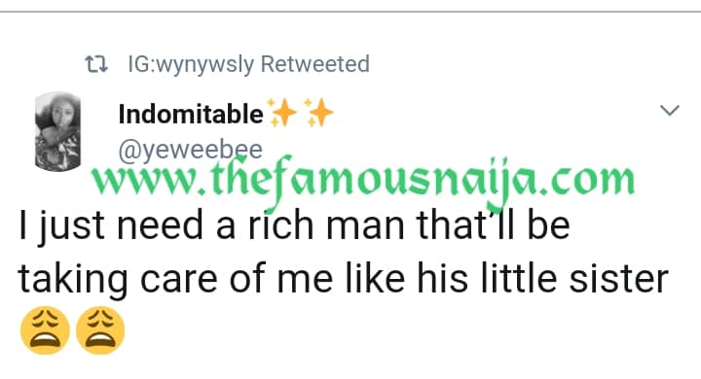Screen dimensions: 701x379
Task: Open IG:wynywsly retweeter profile name
Action: pyautogui.click(x=191, y=64)
